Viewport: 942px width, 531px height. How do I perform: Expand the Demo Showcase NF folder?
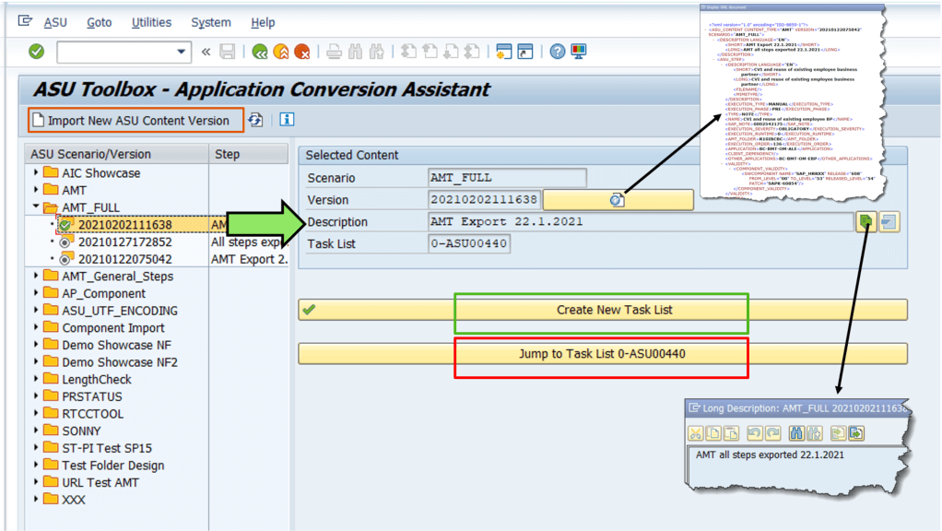pos(36,345)
